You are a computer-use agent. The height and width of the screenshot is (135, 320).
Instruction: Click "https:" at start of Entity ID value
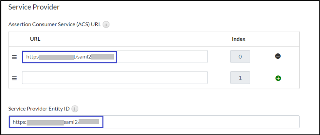click(19, 122)
